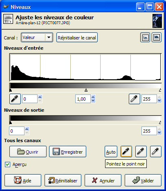Click Réinitialiser le canal button
This screenshot has height=191, width=166.
(x=77, y=37)
